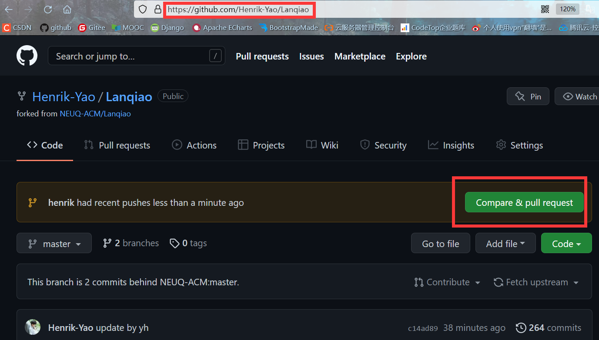Screen dimensions: 599x340
Task: Click the QR code icon in address bar
Action: [545, 9]
